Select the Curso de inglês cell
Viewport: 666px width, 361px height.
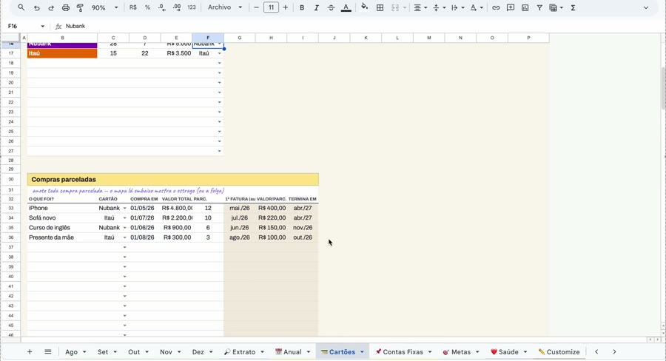(x=62, y=228)
